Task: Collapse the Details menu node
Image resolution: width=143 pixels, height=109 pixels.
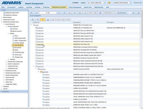Action: tap(9, 34)
